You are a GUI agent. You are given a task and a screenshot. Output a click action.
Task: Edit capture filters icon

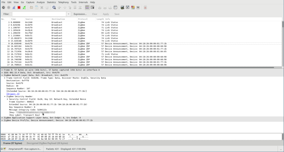122,7
